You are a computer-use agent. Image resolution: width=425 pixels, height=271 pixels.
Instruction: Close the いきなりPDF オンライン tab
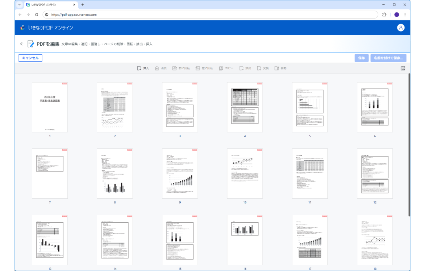(x=74, y=5)
